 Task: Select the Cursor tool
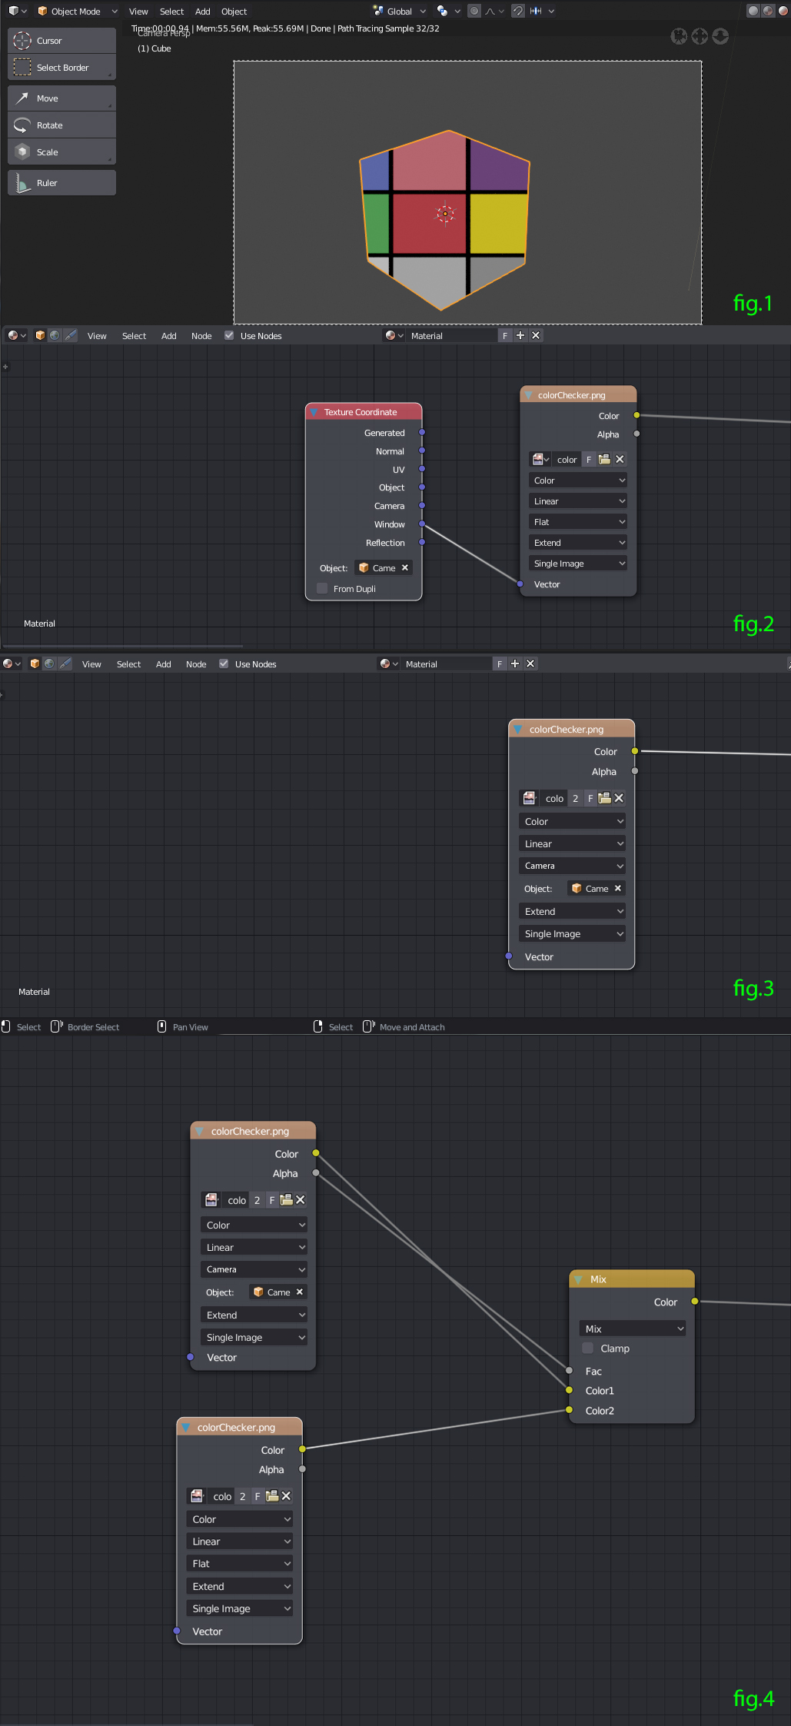tap(61, 41)
